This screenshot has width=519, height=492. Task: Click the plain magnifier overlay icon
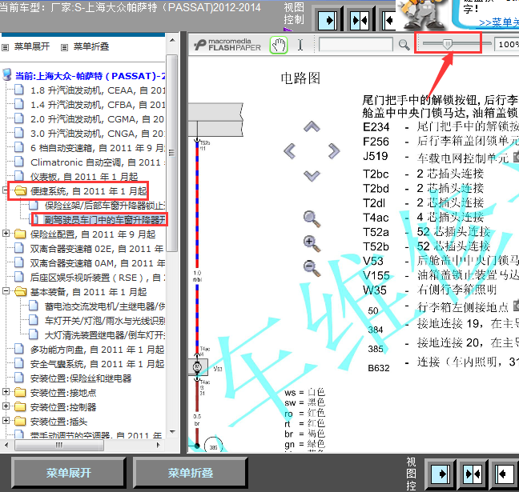pos(312,219)
